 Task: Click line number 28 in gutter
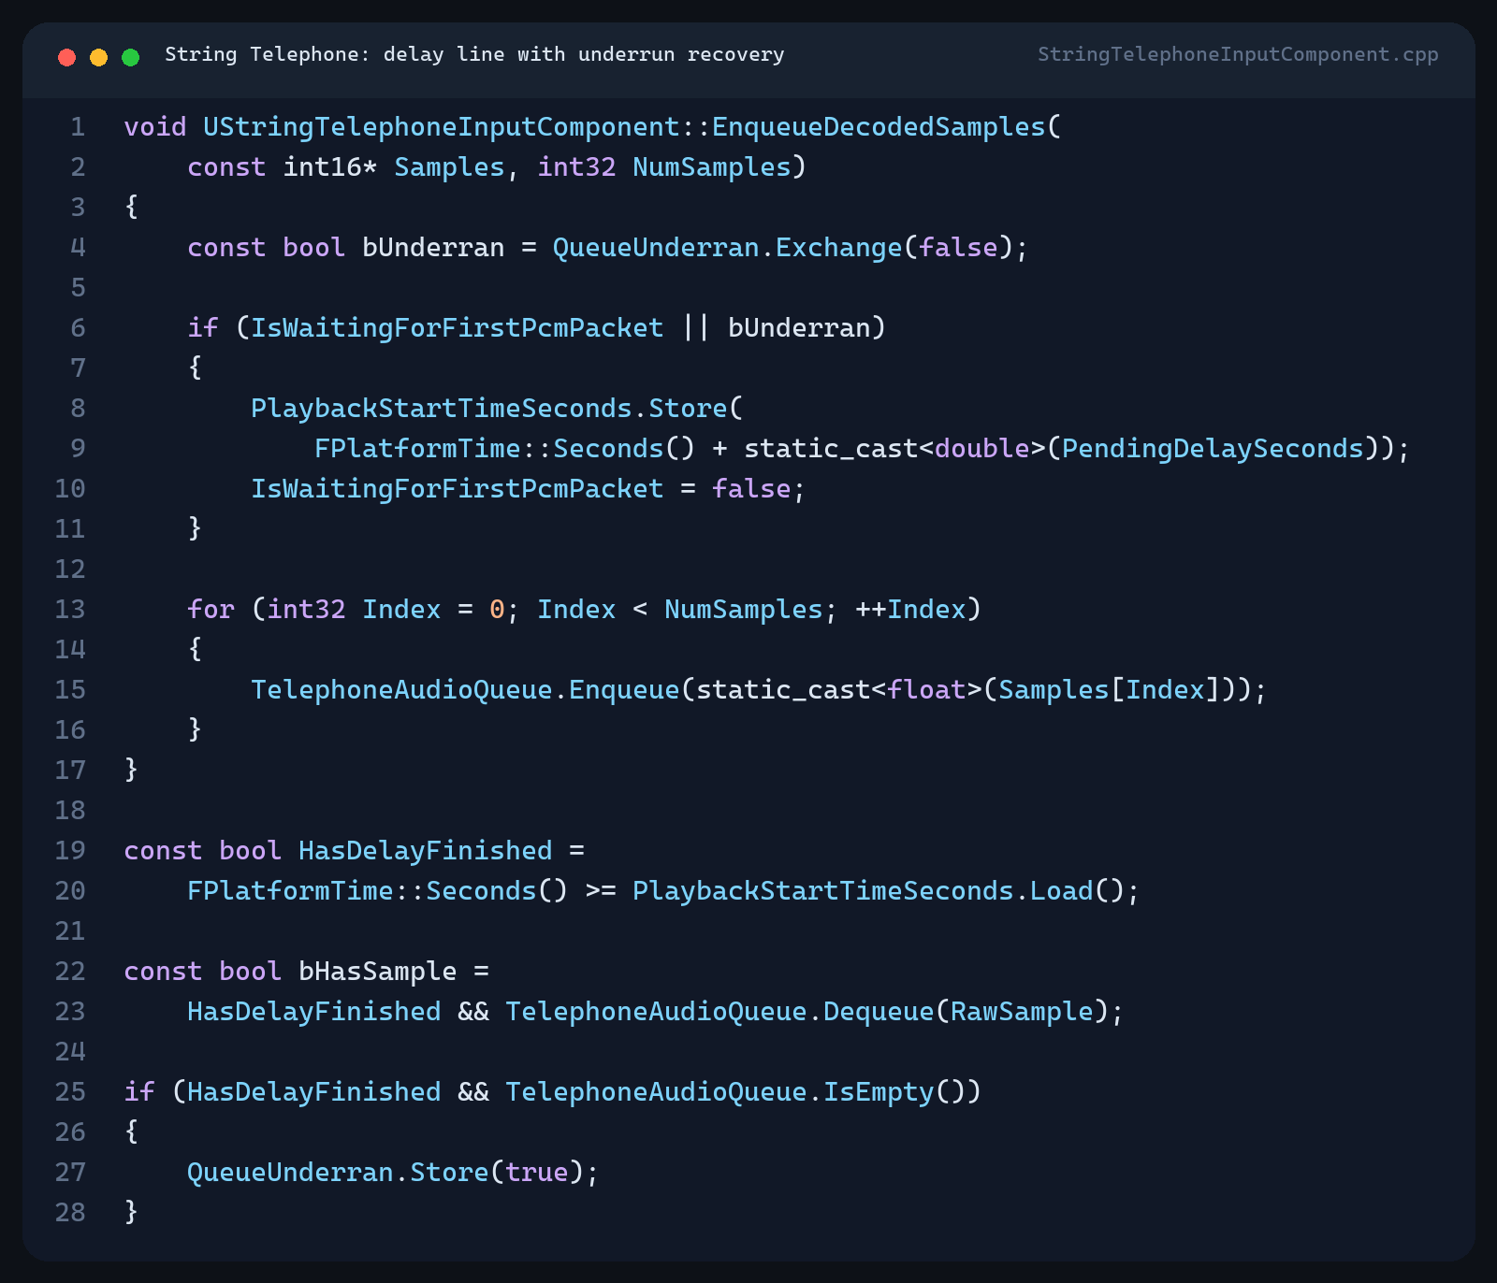coord(70,1212)
